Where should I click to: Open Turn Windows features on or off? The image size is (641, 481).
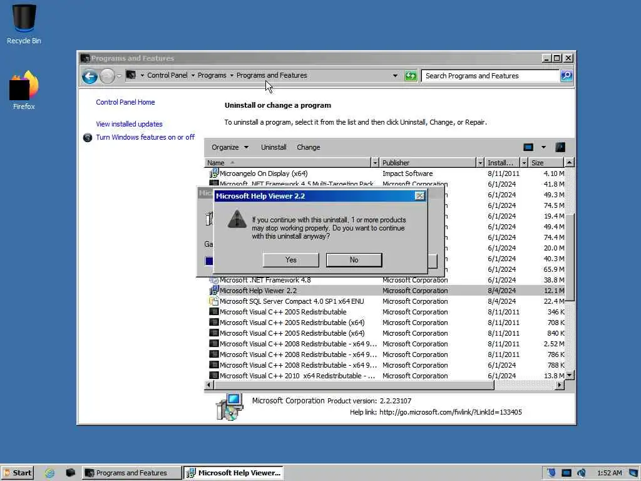point(145,137)
